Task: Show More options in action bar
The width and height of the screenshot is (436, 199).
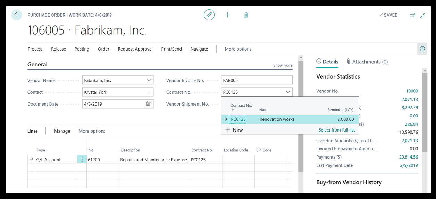Action: tap(238, 49)
